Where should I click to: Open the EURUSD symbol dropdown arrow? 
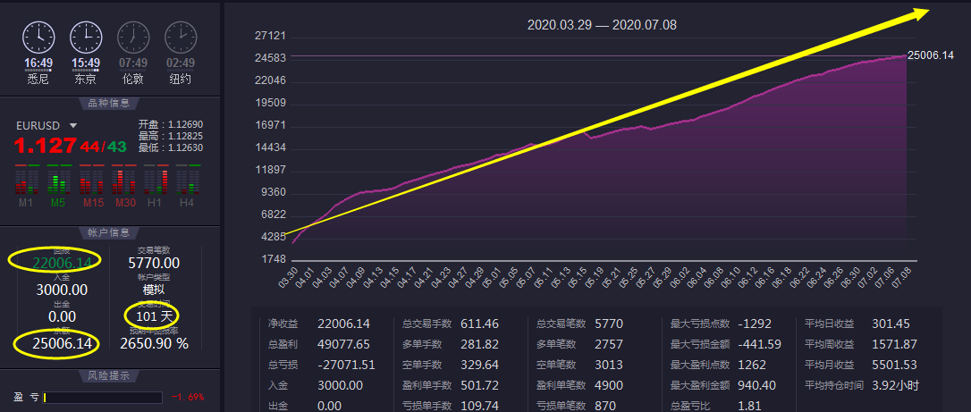point(73,126)
